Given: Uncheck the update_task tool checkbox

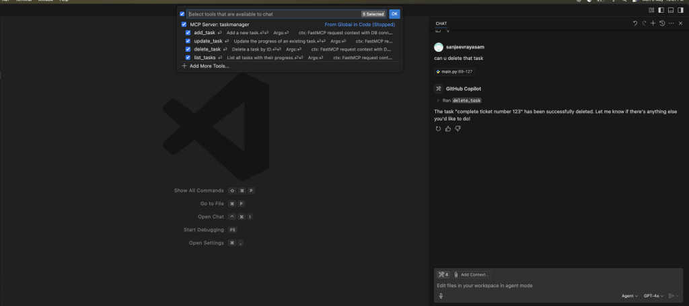Looking at the screenshot, I should [x=188, y=41].
